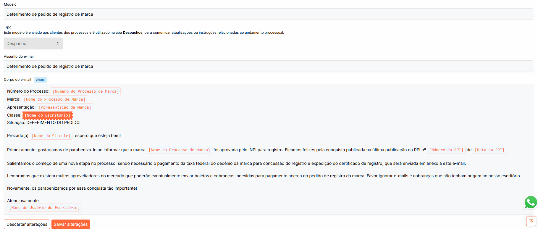Click the marca name tag in congratulation paragraph
This screenshot has height=229, width=538.
coord(179,150)
